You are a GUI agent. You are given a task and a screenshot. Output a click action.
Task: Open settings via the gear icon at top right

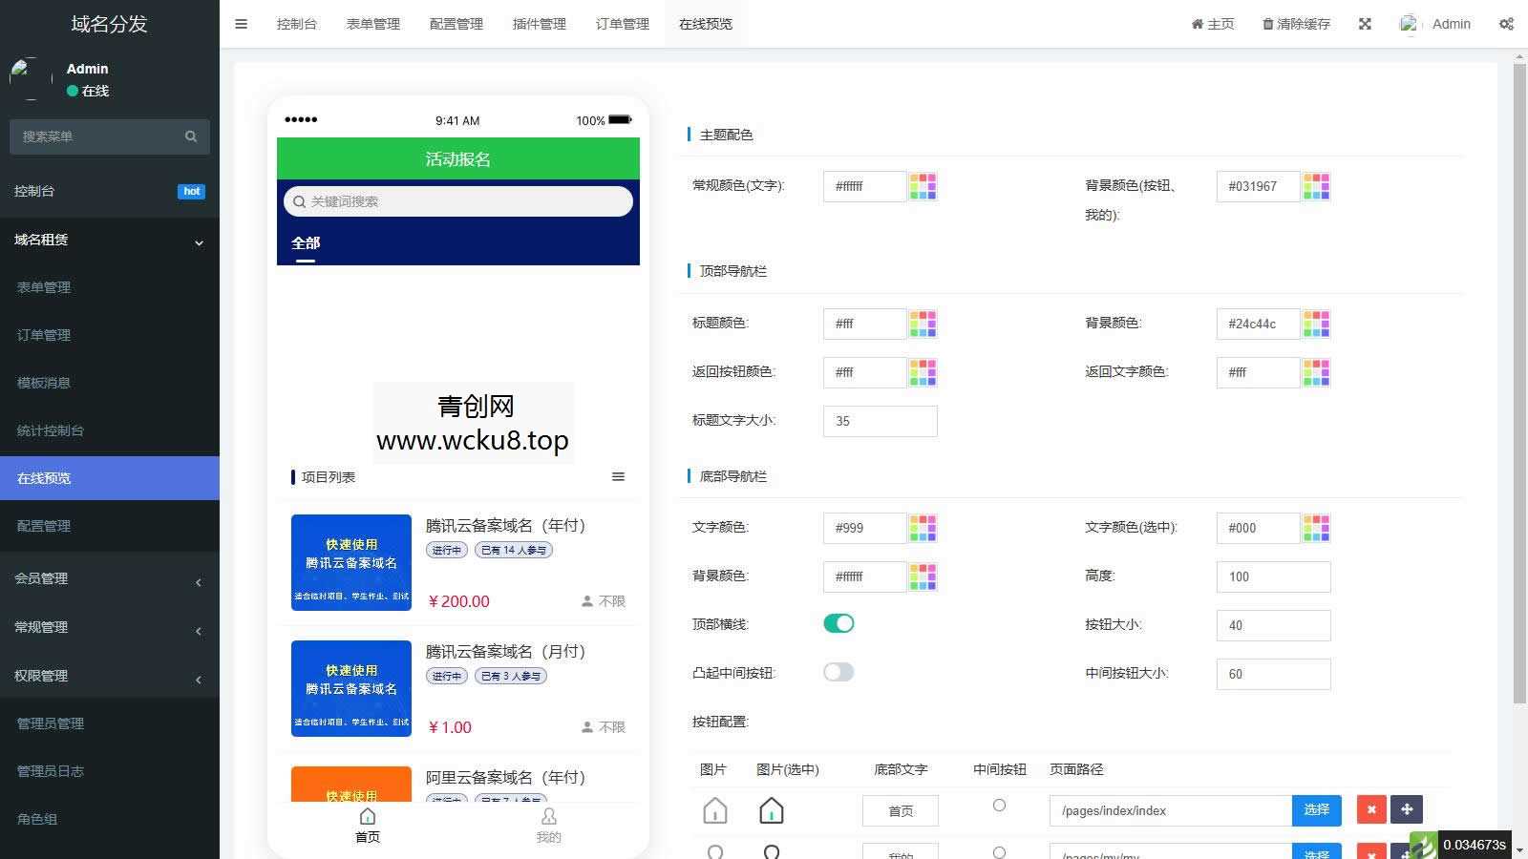pyautogui.click(x=1506, y=24)
